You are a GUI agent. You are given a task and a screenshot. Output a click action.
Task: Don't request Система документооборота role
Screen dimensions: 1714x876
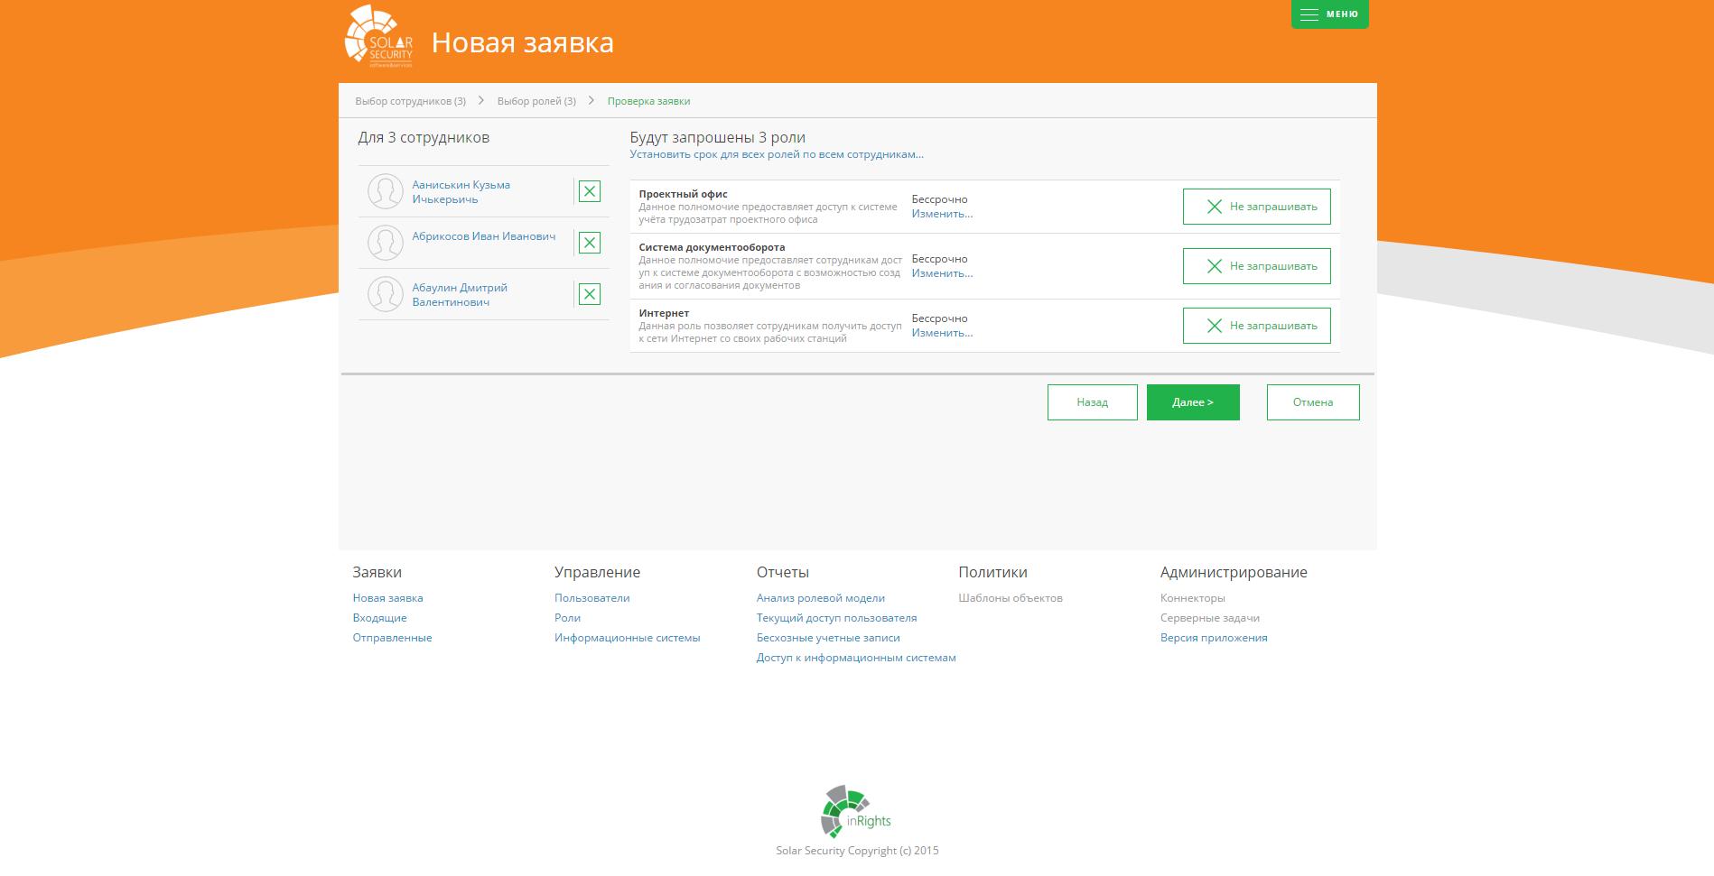point(1257,266)
